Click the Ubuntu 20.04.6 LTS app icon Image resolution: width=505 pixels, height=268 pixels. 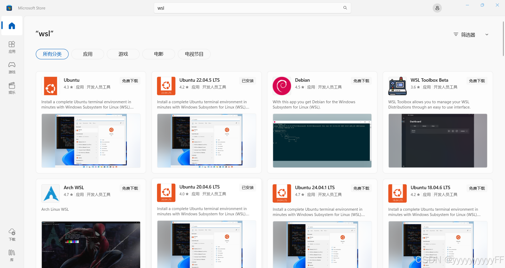[166, 193]
